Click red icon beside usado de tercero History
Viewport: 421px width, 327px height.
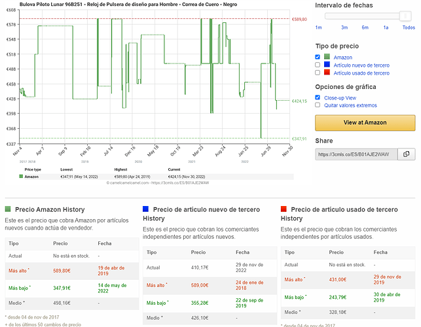click(284, 209)
